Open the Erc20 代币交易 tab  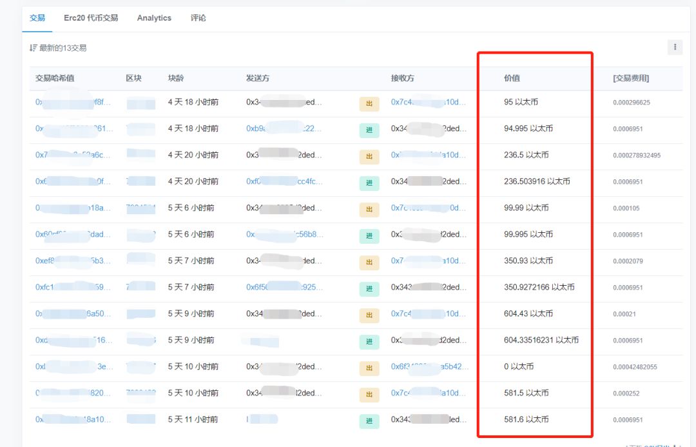click(x=91, y=18)
